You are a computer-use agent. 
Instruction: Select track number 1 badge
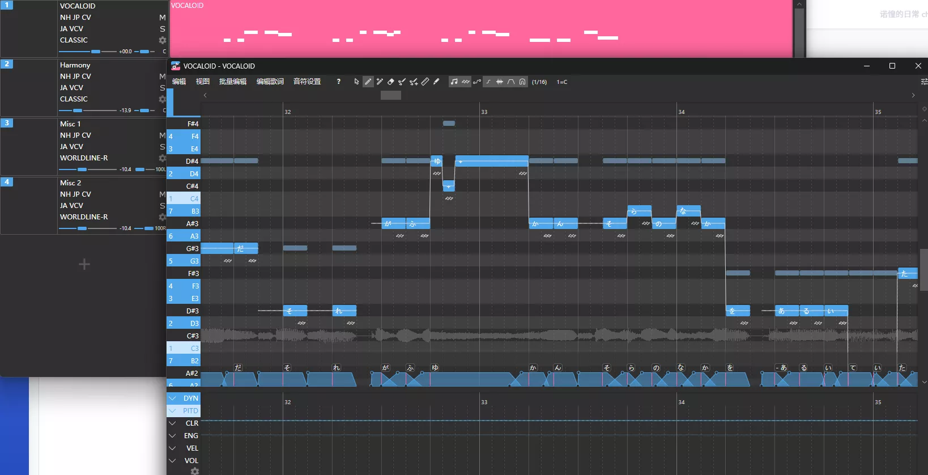7,5
